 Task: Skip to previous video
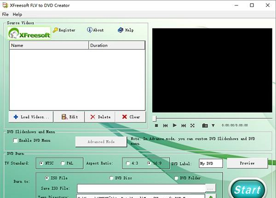point(165,125)
